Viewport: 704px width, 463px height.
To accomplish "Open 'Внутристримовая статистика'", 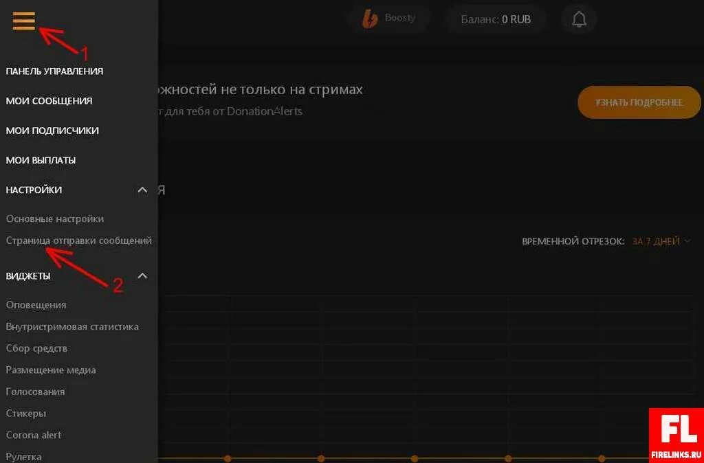I will pos(72,326).
